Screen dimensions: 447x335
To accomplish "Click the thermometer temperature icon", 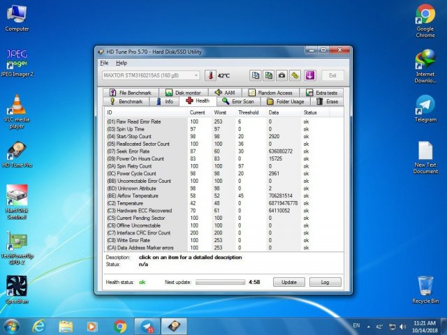I will 210,75.
